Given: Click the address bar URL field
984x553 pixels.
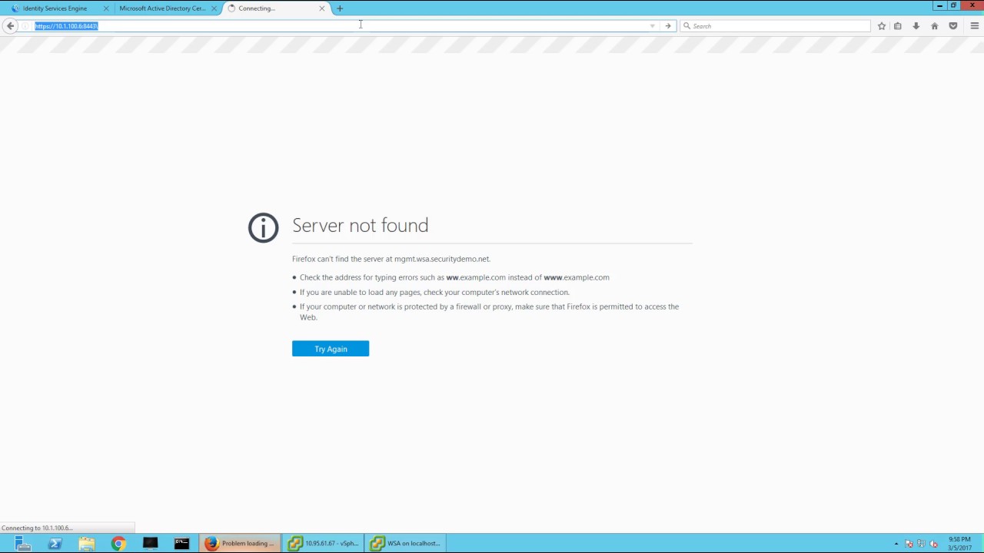Looking at the screenshot, I should pos(338,26).
